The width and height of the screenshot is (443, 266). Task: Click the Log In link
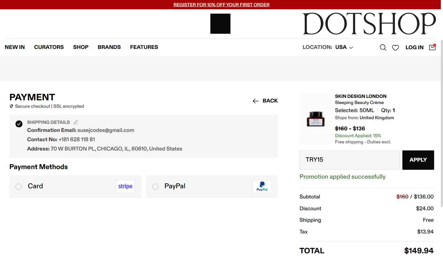pos(415,47)
